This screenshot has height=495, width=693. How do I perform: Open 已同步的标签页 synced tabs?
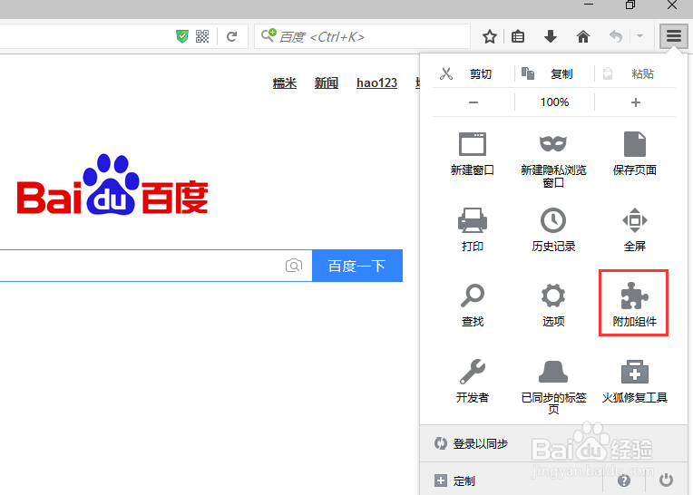coord(553,387)
